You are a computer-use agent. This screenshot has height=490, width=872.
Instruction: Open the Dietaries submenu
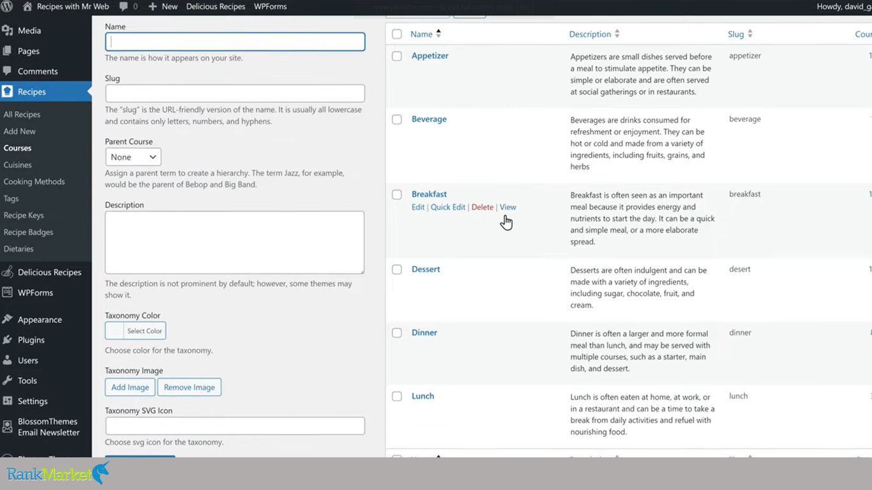(x=19, y=249)
